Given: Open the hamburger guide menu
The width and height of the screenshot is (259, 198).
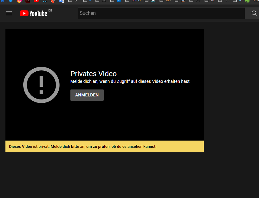Looking at the screenshot, I should pos(9,13).
